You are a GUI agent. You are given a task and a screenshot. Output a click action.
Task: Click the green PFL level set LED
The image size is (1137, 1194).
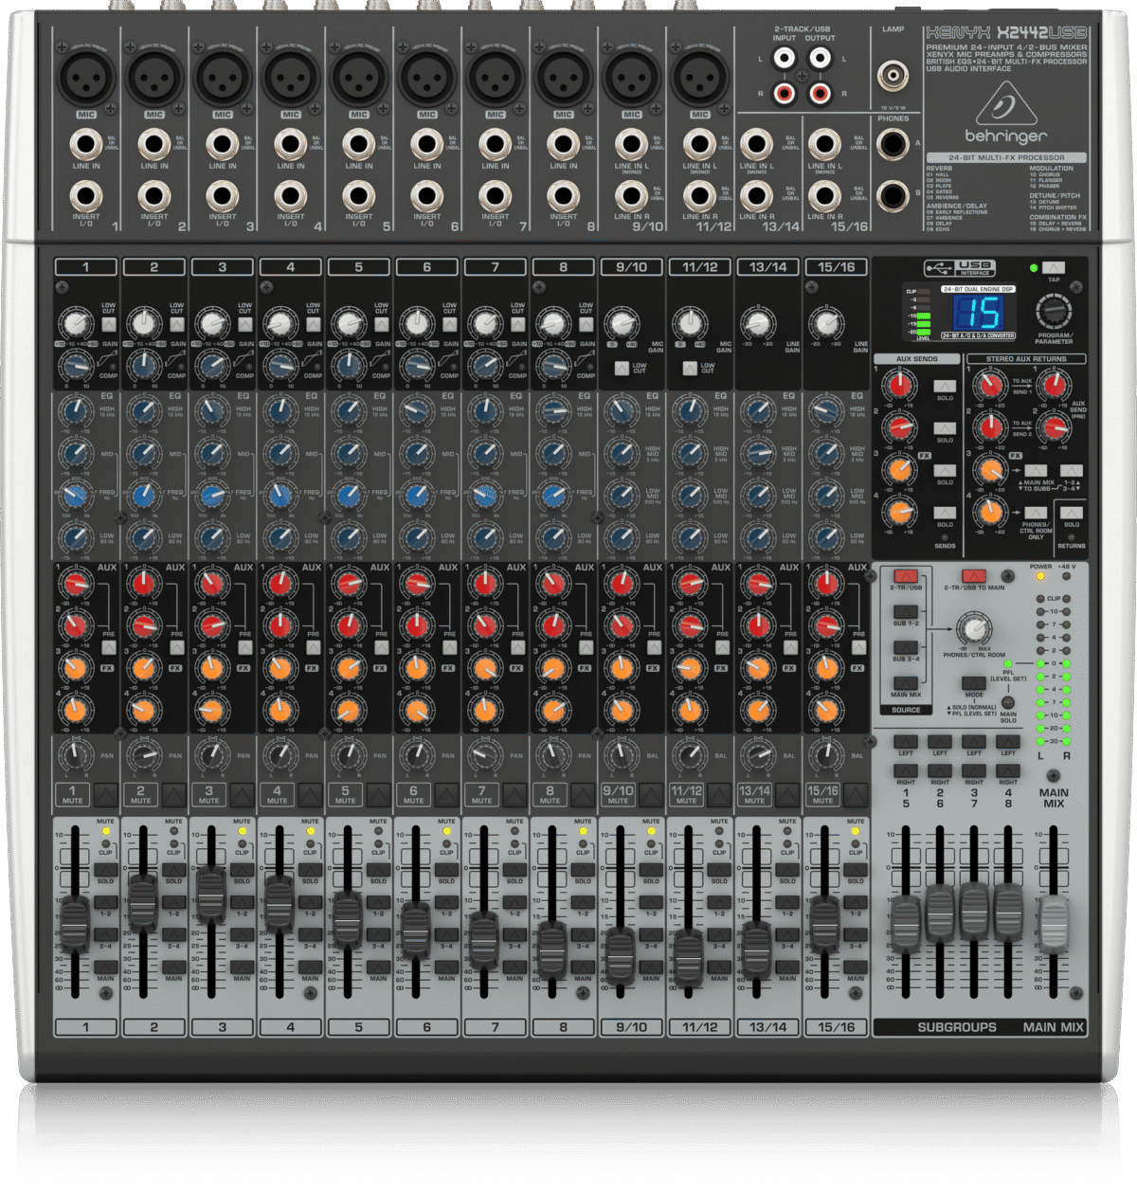1007,664
